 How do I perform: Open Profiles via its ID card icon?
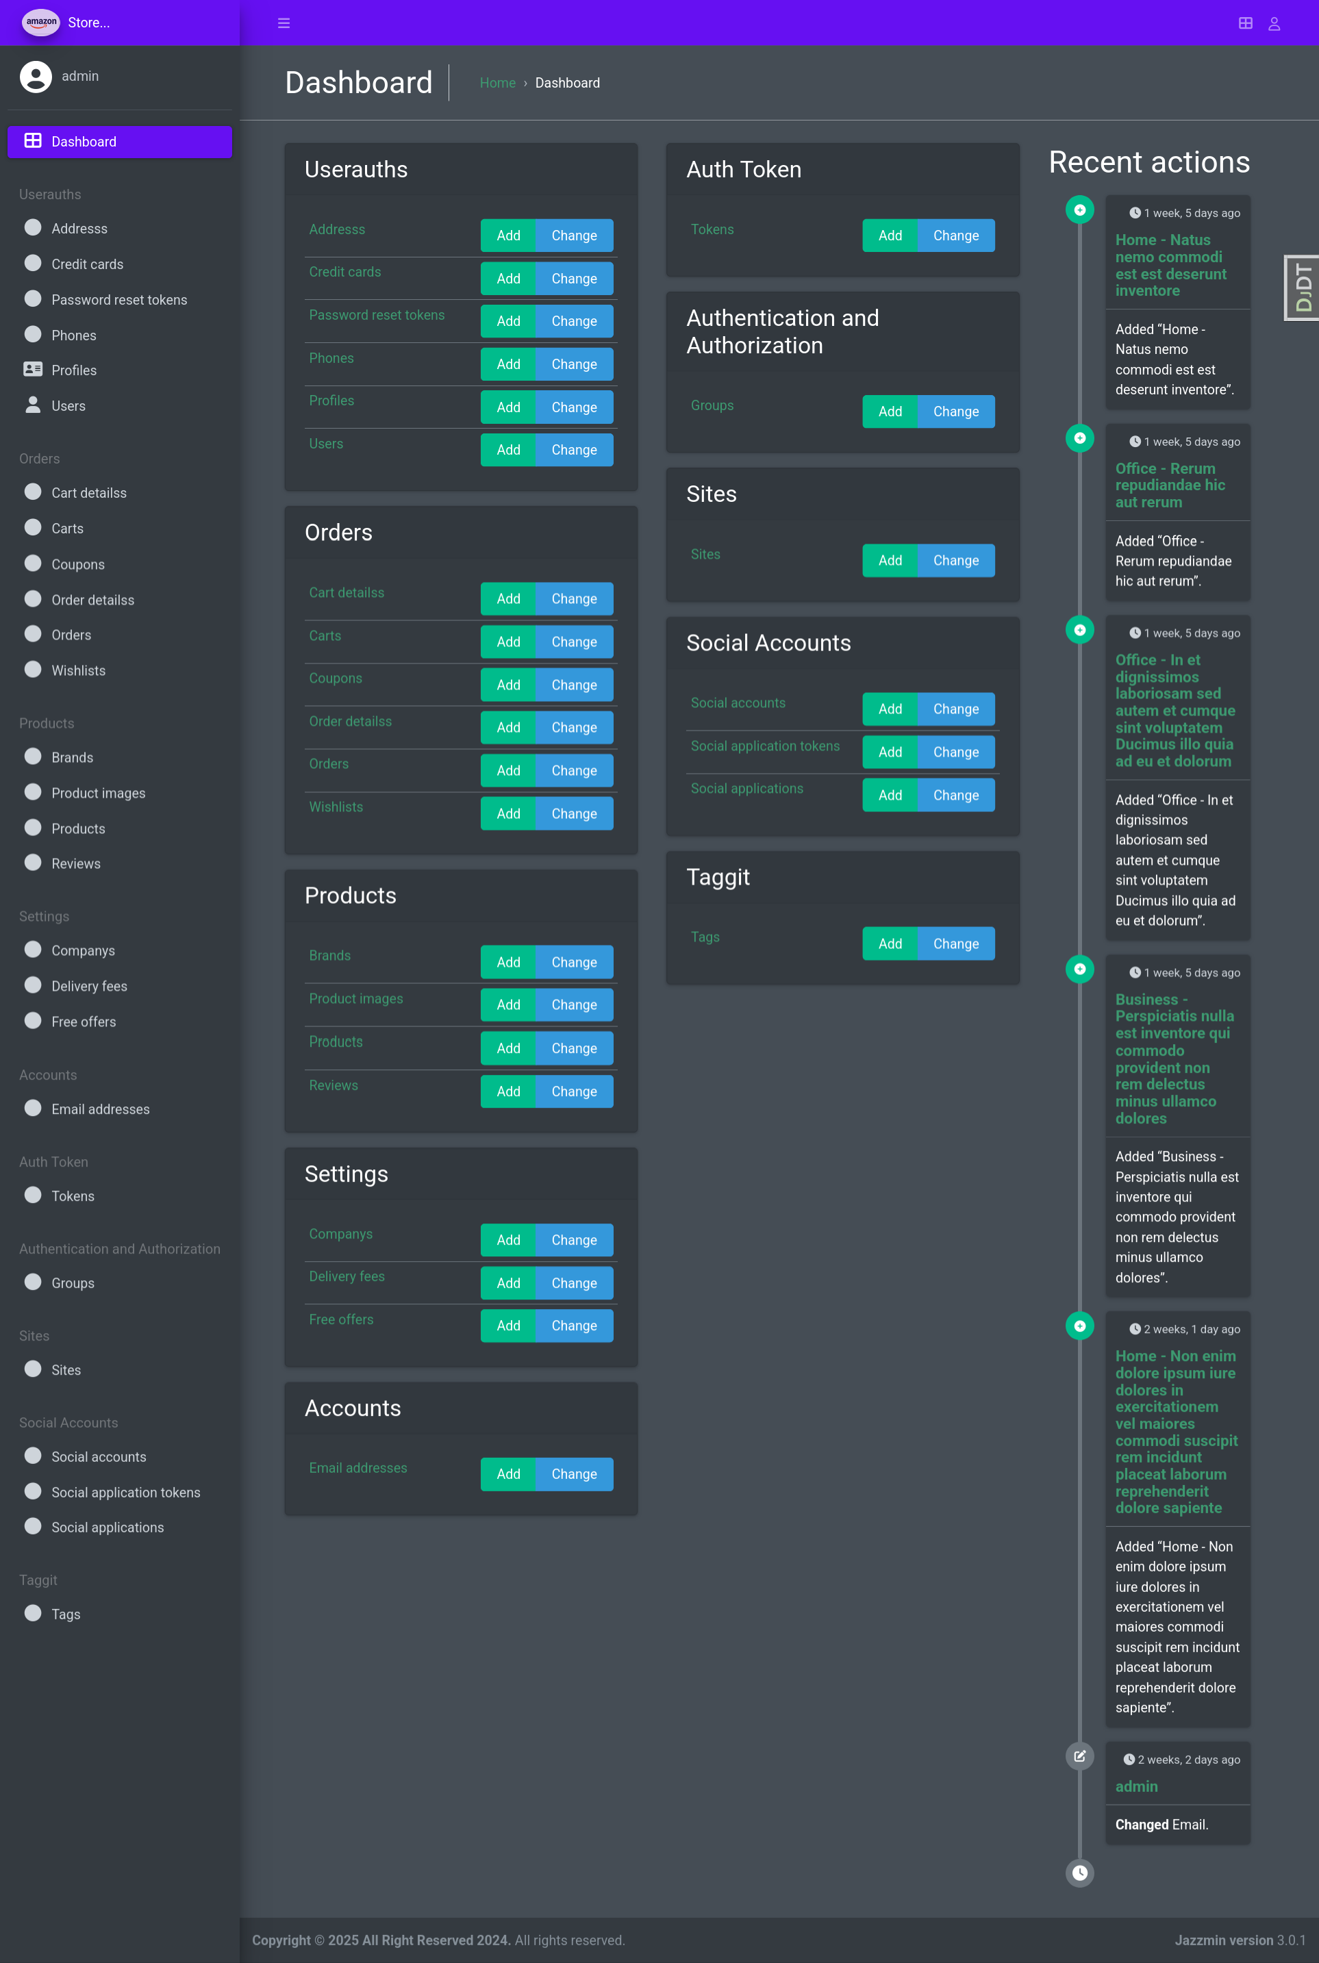[33, 369]
